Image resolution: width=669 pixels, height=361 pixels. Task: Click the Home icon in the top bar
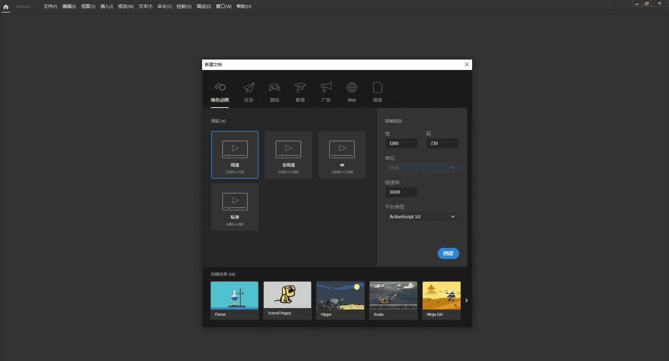pyautogui.click(x=6, y=7)
